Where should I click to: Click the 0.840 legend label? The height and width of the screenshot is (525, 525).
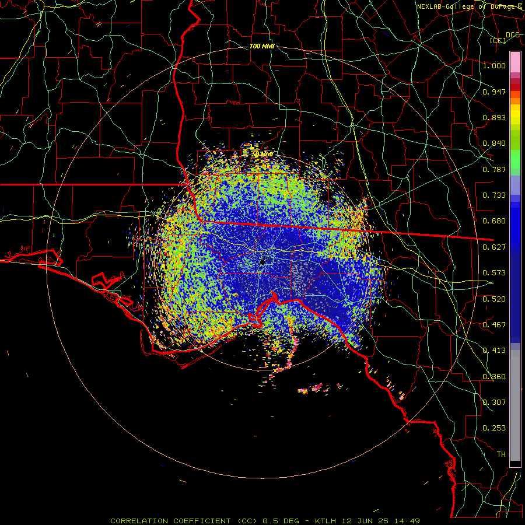(494, 143)
